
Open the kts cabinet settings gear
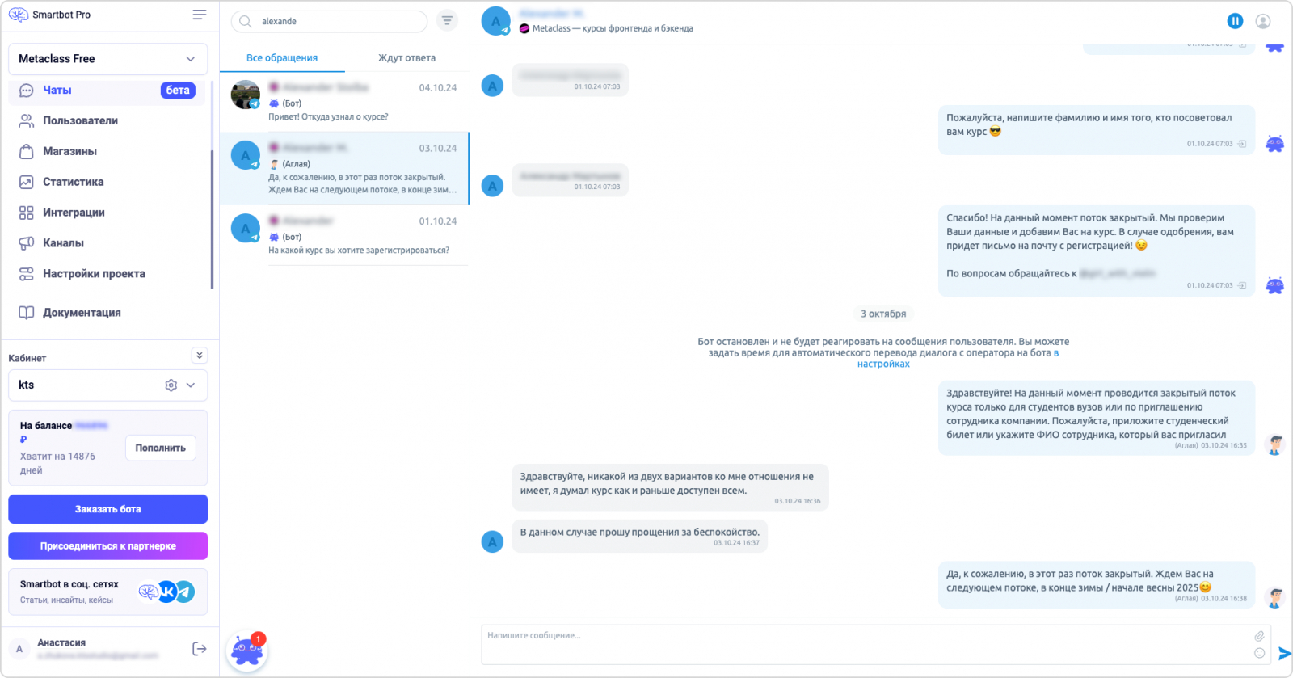(x=171, y=385)
